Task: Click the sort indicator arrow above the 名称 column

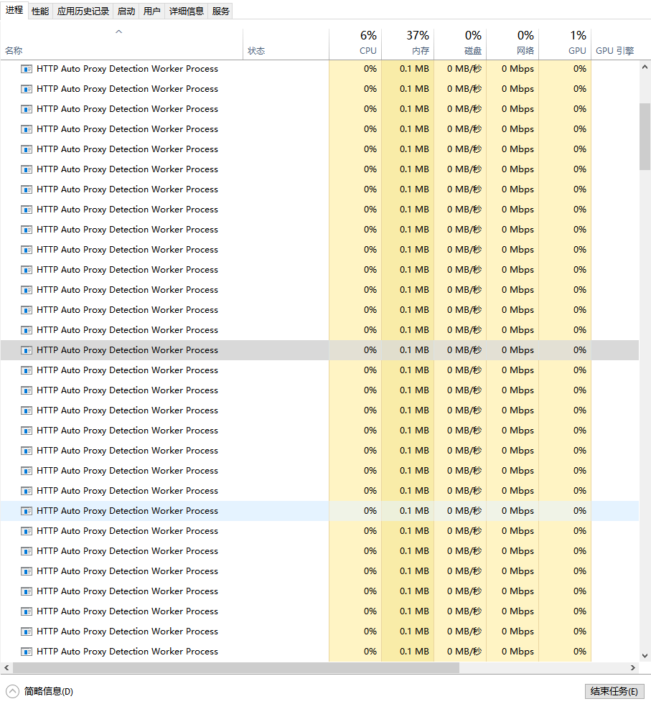Action: tap(118, 32)
